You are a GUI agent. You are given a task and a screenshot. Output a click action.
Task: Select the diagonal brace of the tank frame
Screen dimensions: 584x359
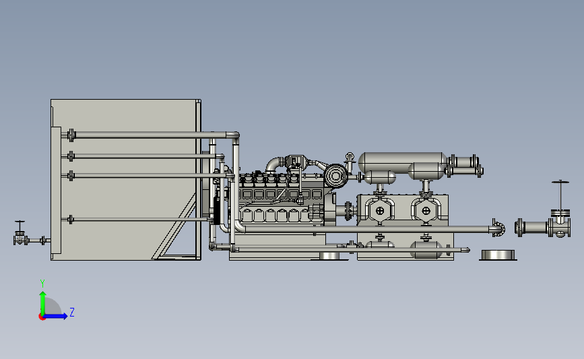(x=174, y=226)
